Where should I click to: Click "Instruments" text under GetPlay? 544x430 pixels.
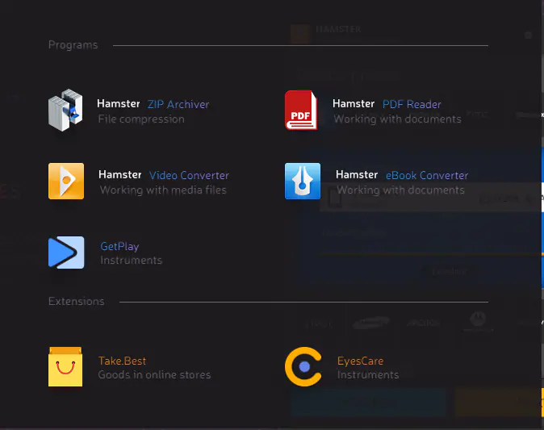click(131, 261)
